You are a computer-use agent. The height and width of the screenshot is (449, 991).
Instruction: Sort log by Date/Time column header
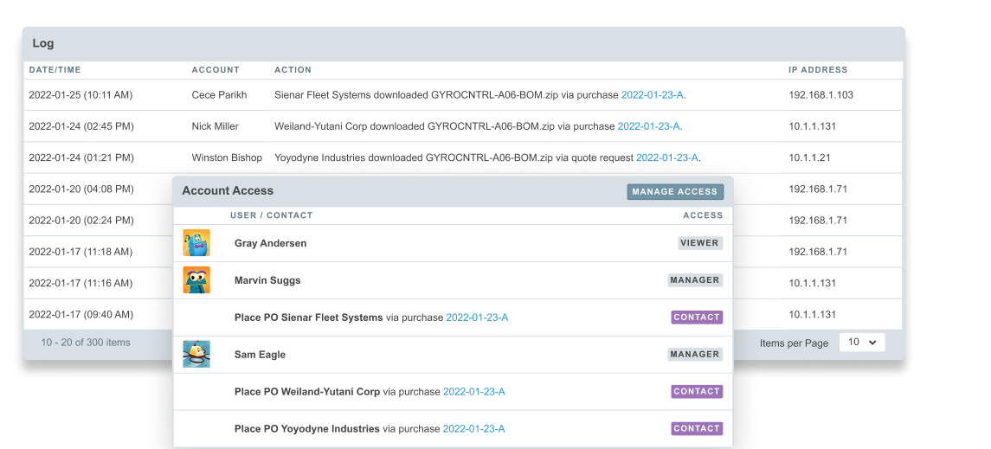[x=55, y=70]
